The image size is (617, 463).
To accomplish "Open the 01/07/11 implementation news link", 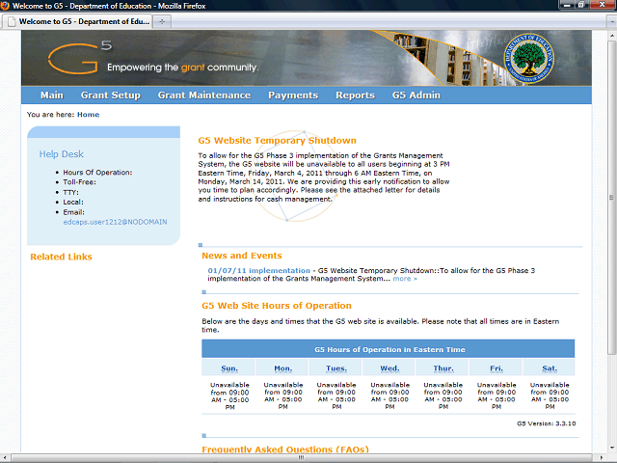I will [x=259, y=271].
